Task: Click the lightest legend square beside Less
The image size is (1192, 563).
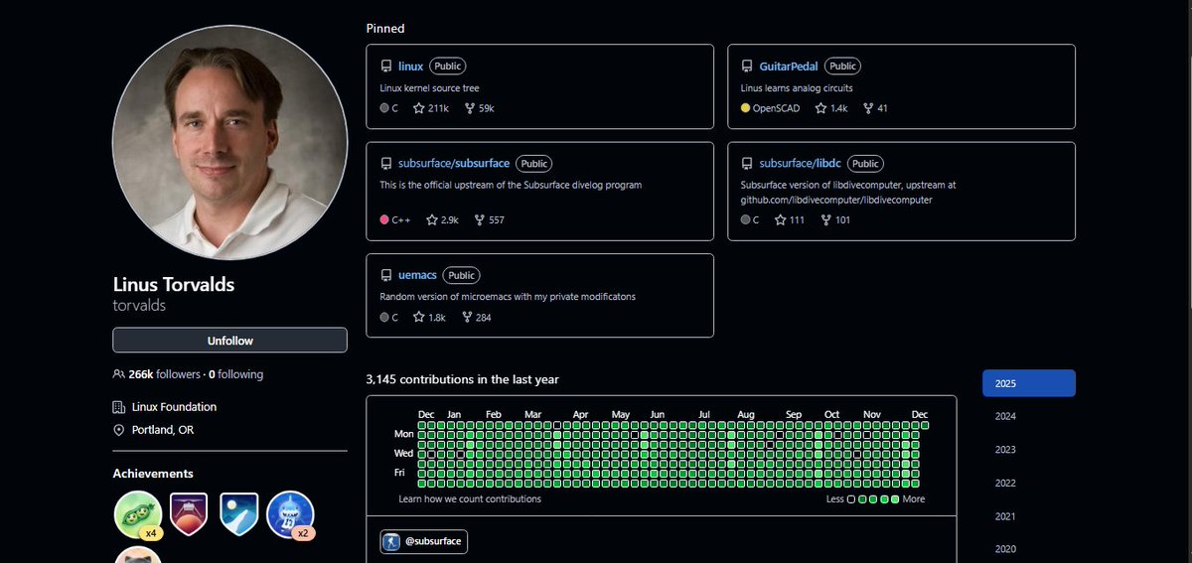Action: click(851, 499)
